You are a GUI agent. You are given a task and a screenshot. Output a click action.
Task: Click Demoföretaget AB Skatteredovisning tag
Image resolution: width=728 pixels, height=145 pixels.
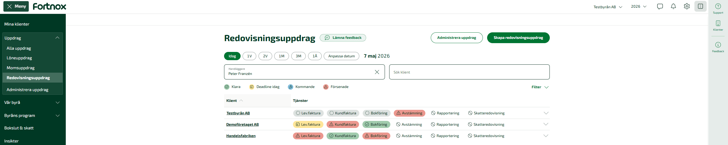486,125
